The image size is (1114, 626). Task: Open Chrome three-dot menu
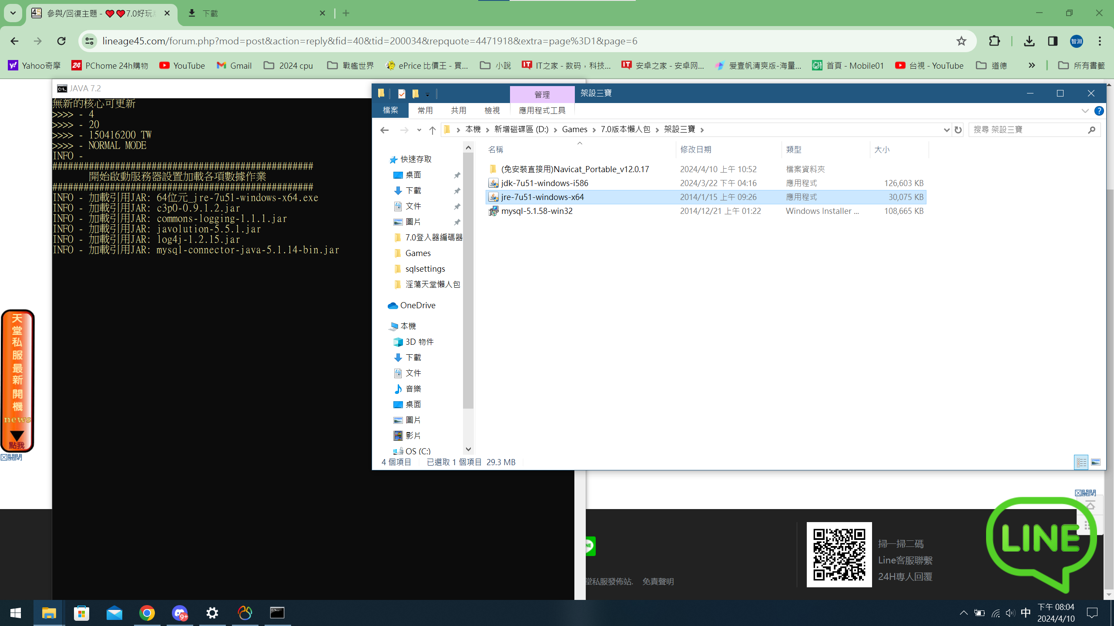(x=1100, y=41)
